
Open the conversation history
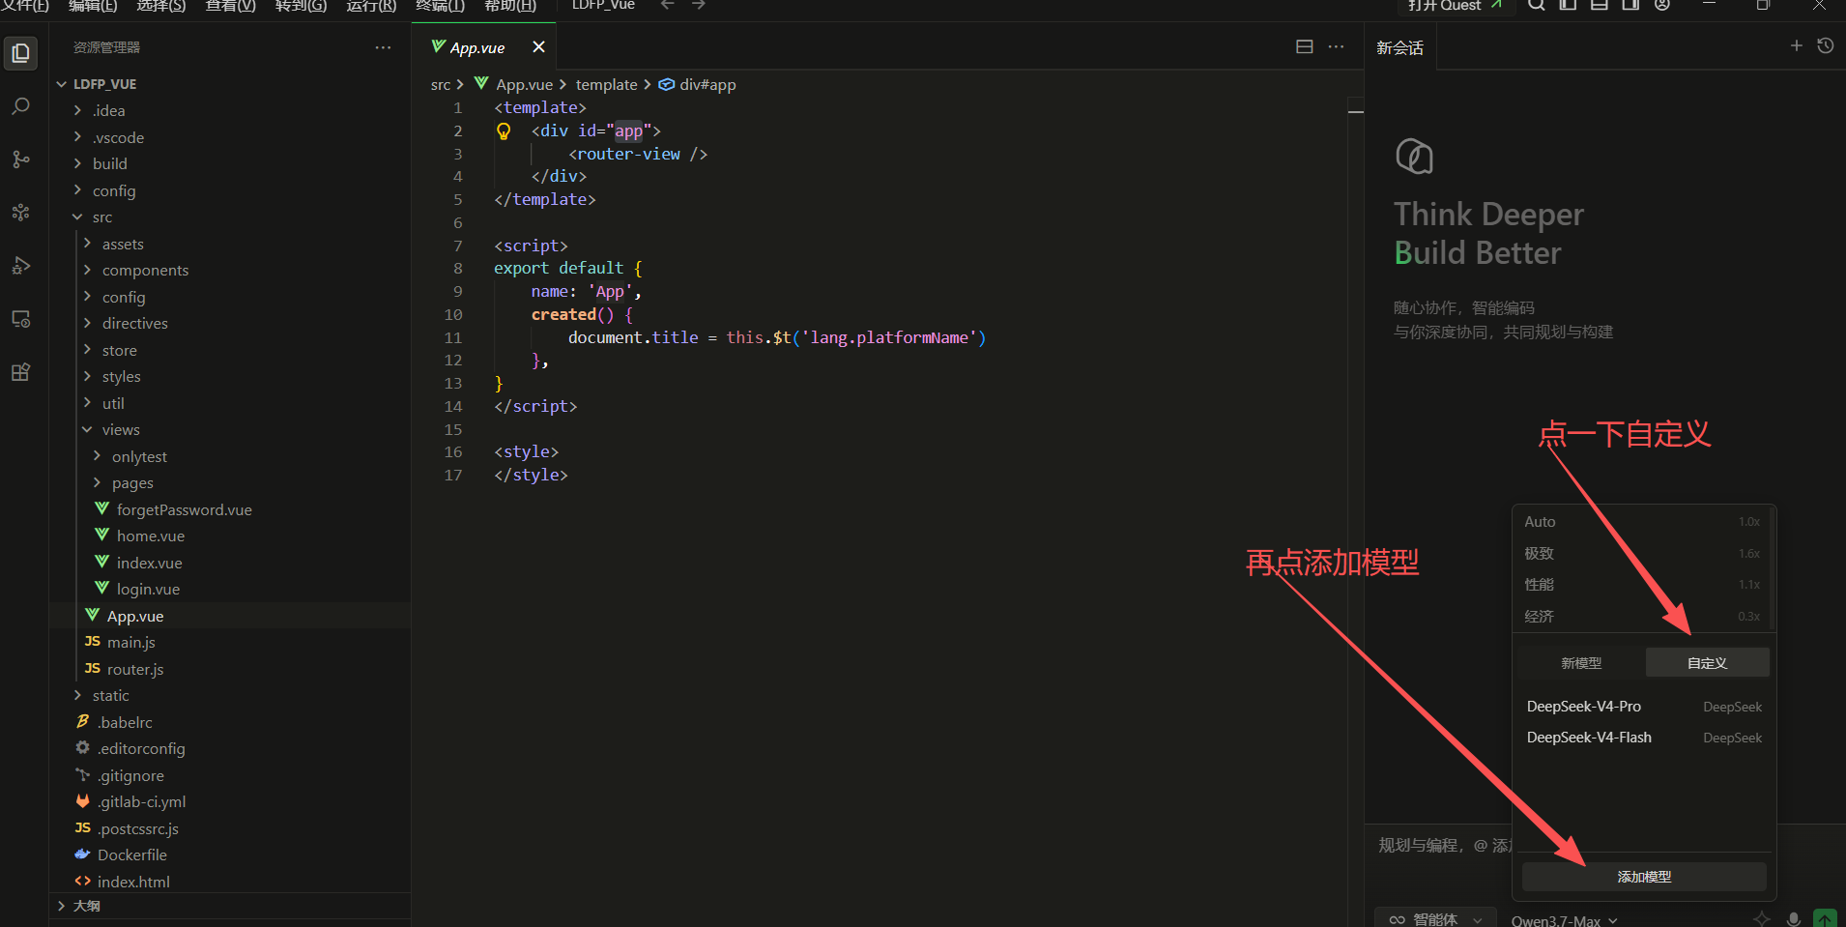coord(1825,45)
